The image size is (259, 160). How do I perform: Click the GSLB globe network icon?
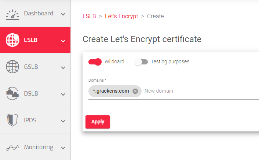tap(12, 67)
